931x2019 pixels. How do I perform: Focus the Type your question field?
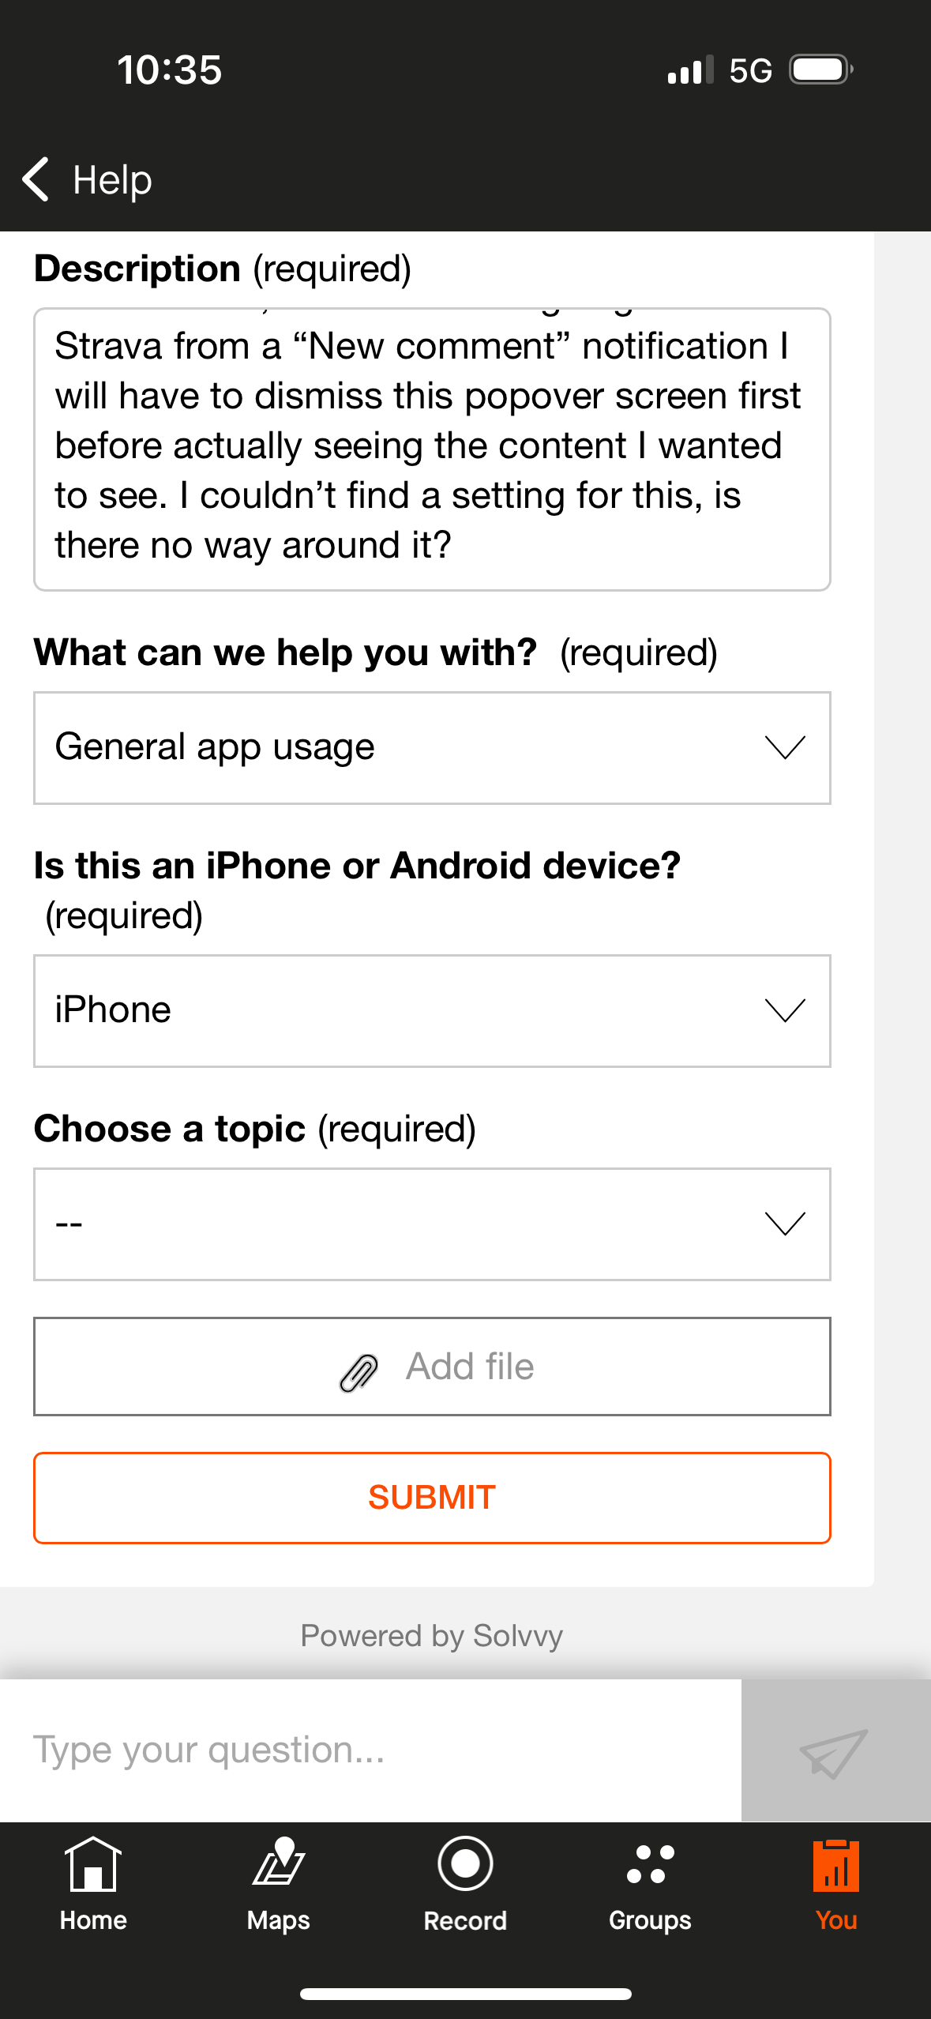pos(370,1750)
